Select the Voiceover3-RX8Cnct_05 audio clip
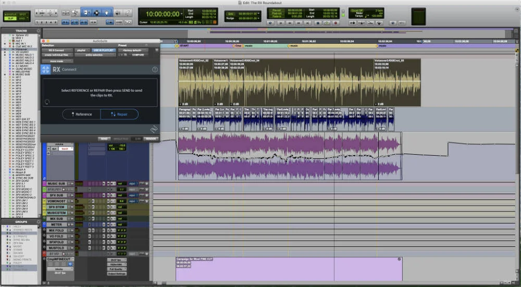Viewport: 521px width, 287px height. (397, 82)
